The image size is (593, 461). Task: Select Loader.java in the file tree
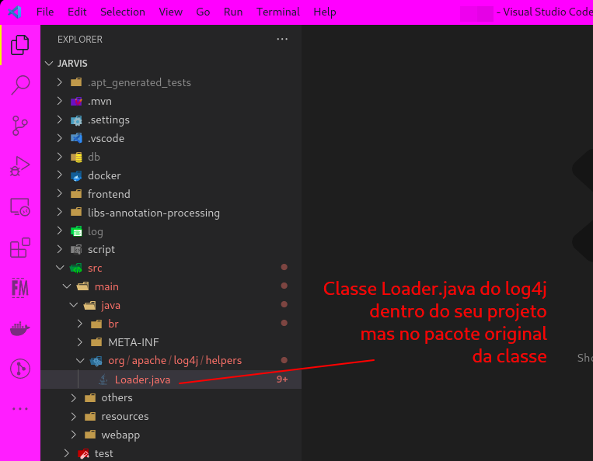(x=171, y=380)
